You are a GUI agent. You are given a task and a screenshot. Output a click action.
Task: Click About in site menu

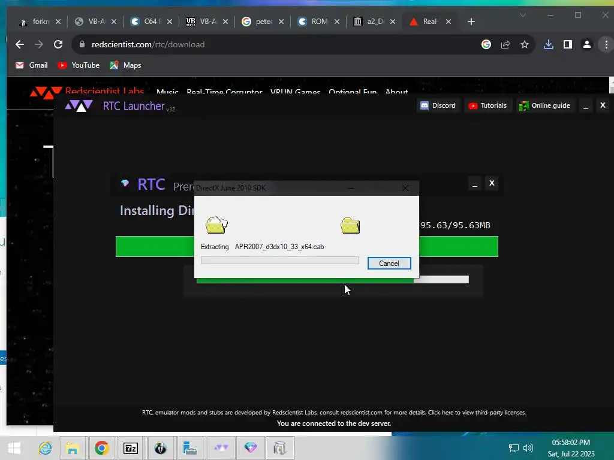click(x=396, y=92)
